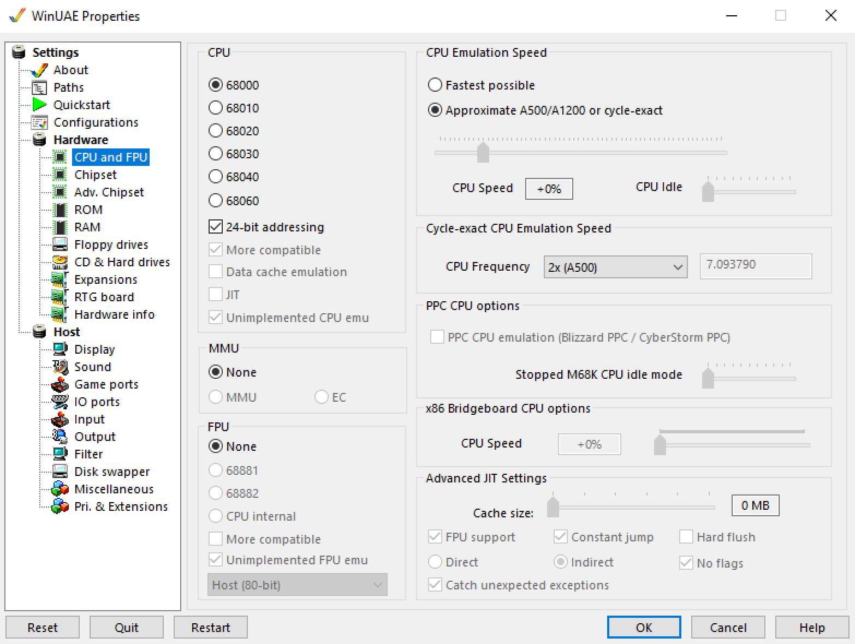855x644 pixels.
Task: Toggle the 24-bit addressing checkbox
Action: [216, 226]
